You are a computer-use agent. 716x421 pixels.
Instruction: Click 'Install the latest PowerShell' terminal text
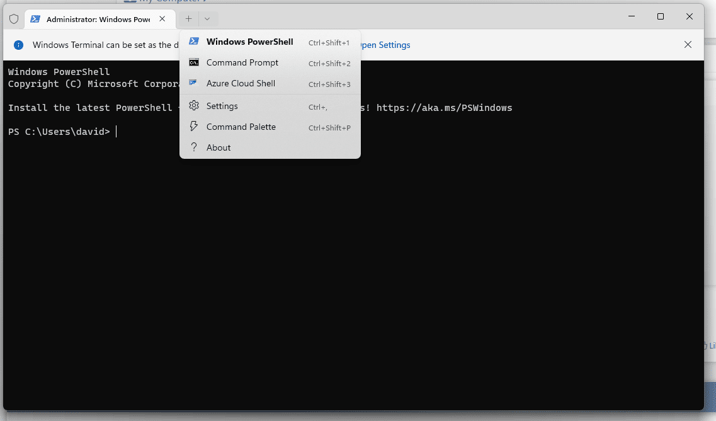pos(90,108)
